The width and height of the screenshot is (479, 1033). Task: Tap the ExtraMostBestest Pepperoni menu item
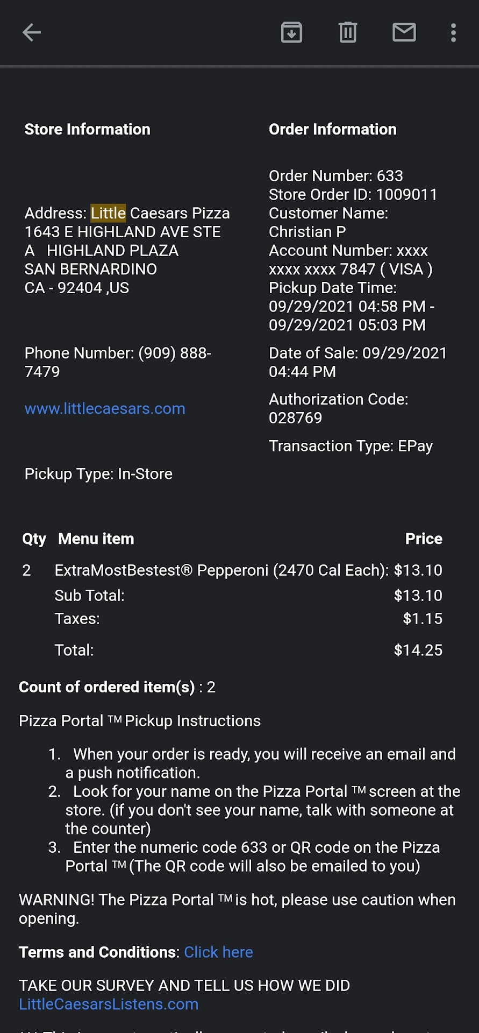pos(221,570)
